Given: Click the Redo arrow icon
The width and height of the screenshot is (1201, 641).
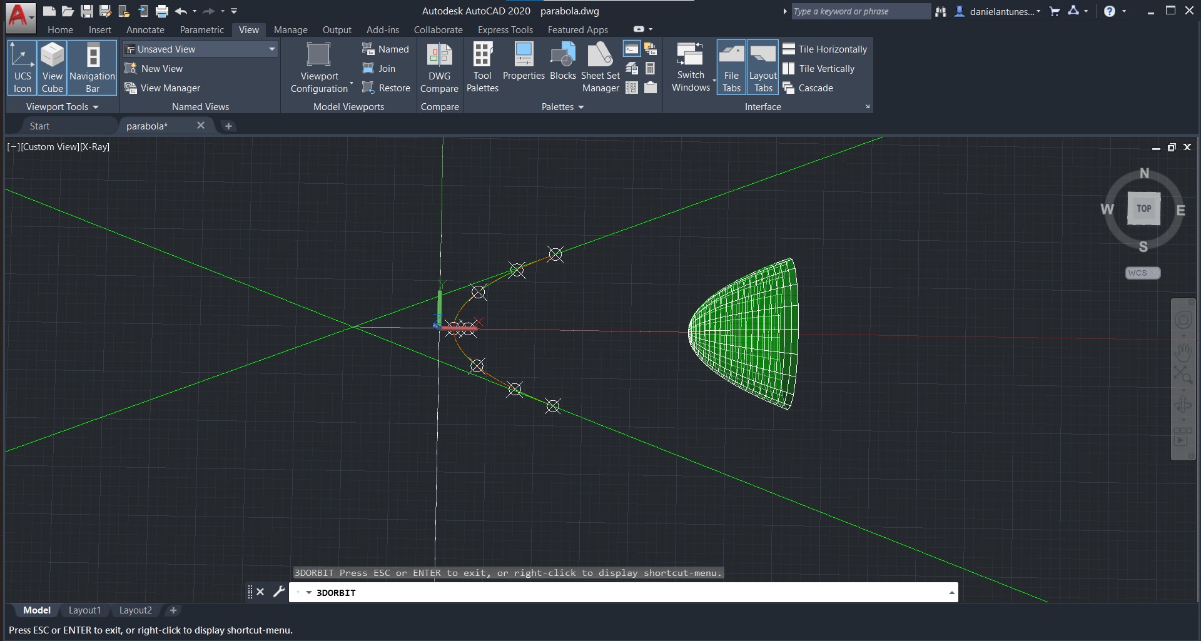Looking at the screenshot, I should 208,11.
